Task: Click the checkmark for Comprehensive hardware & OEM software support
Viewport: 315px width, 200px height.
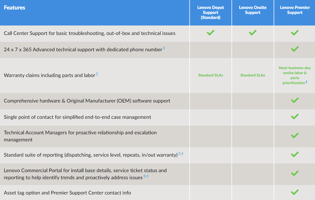Action: coord(295,100)
